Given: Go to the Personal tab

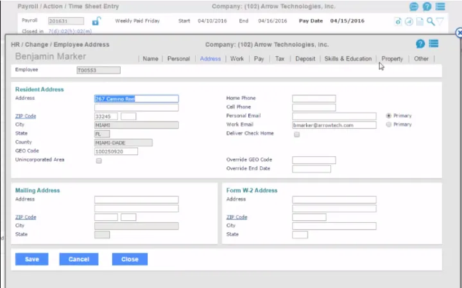Looking at the screenshot, I should tap(178, 59).
